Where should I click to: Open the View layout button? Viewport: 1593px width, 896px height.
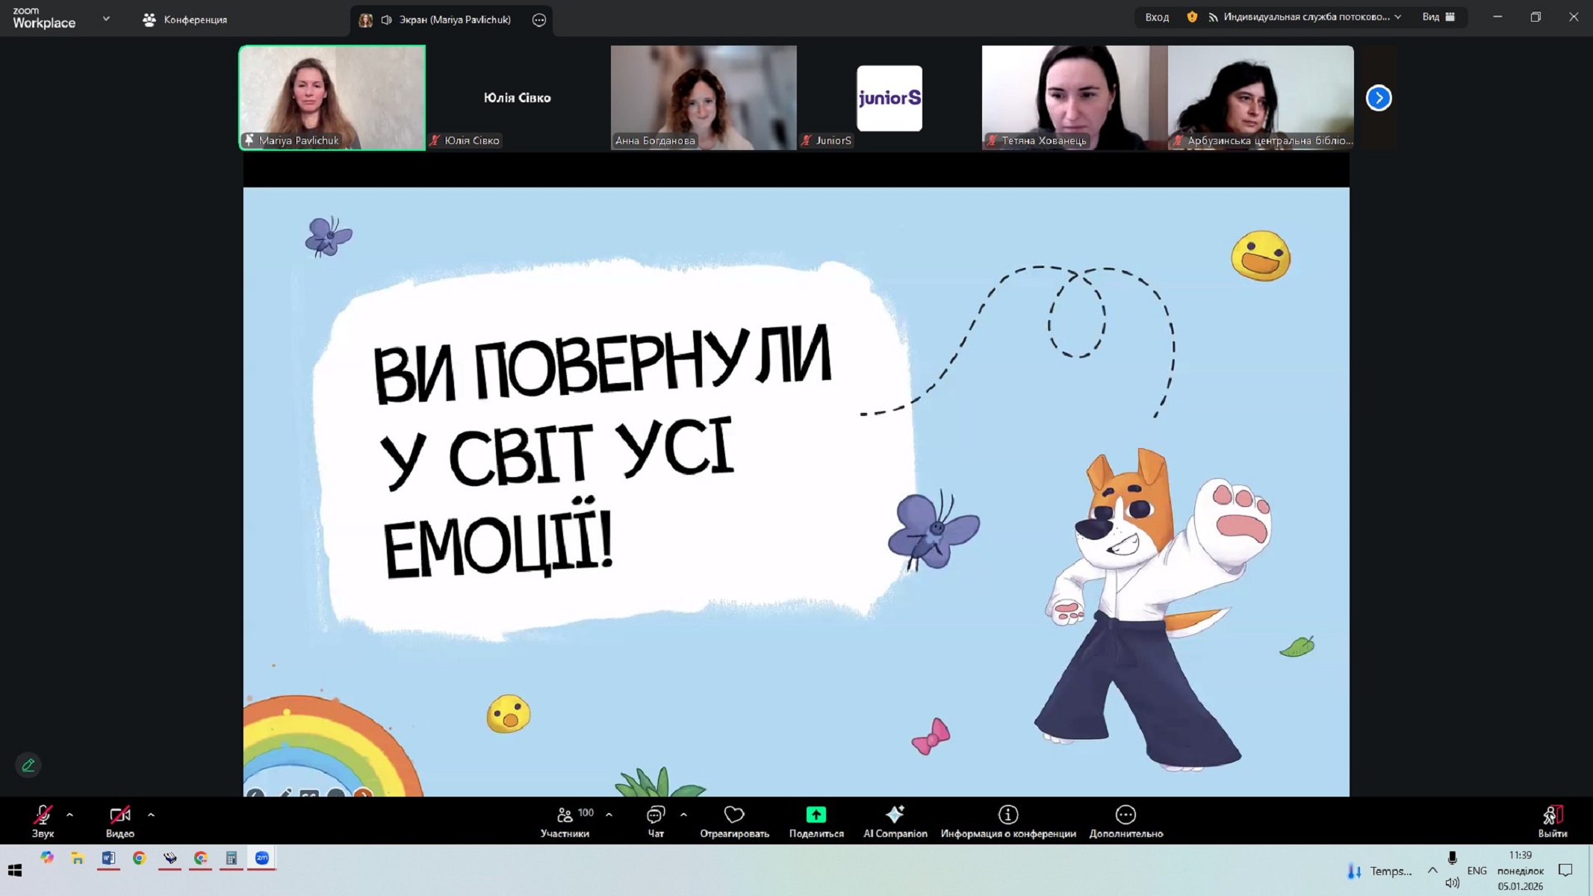point(1438,16)
